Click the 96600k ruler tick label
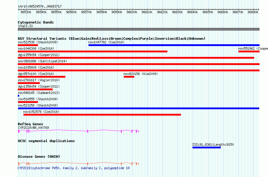This screenshot has width=268, height=177. coord(132,12)
